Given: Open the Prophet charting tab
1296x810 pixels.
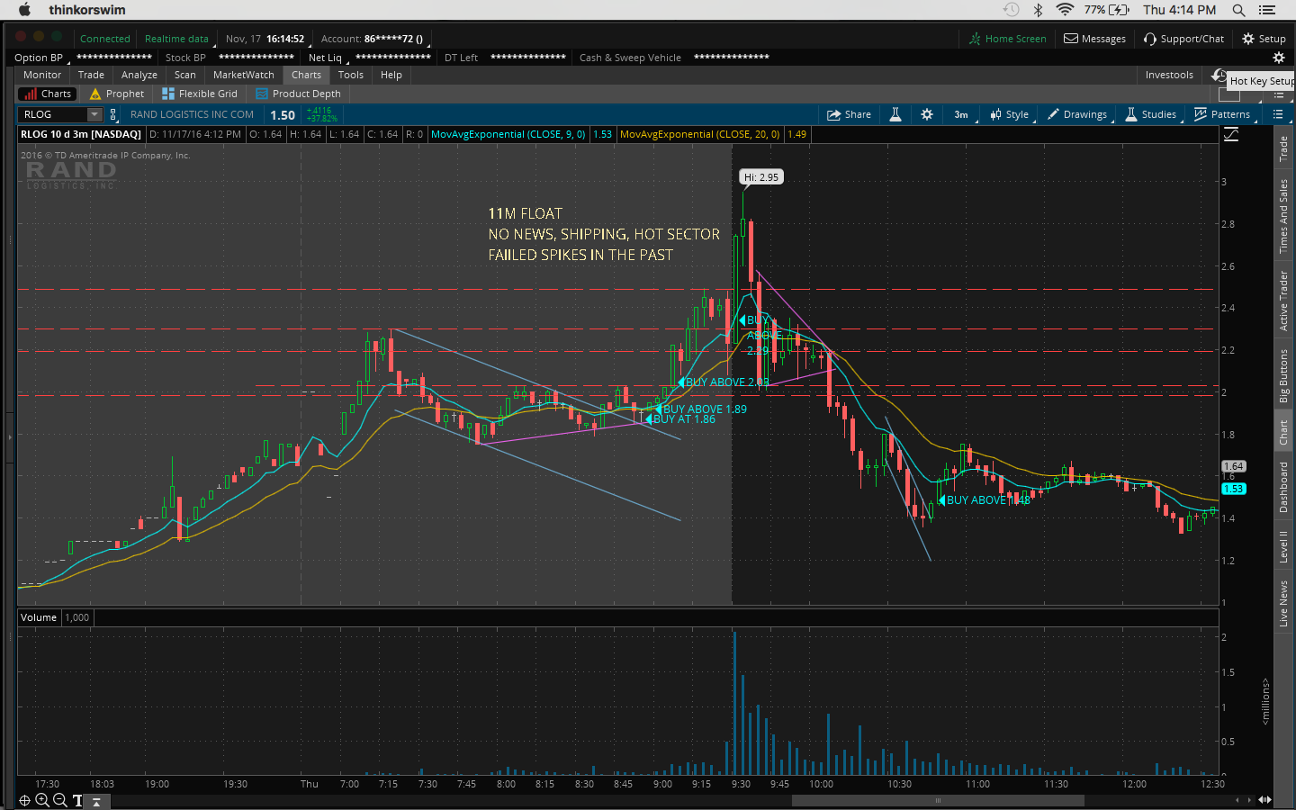Looking at the screenshot, I should click(x=117, y=94).
